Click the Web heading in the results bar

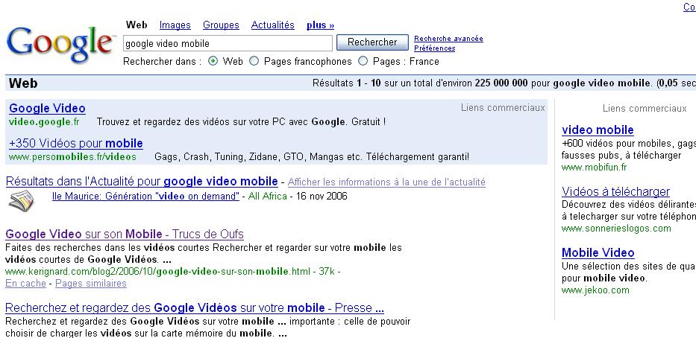[x=23, y=83]
